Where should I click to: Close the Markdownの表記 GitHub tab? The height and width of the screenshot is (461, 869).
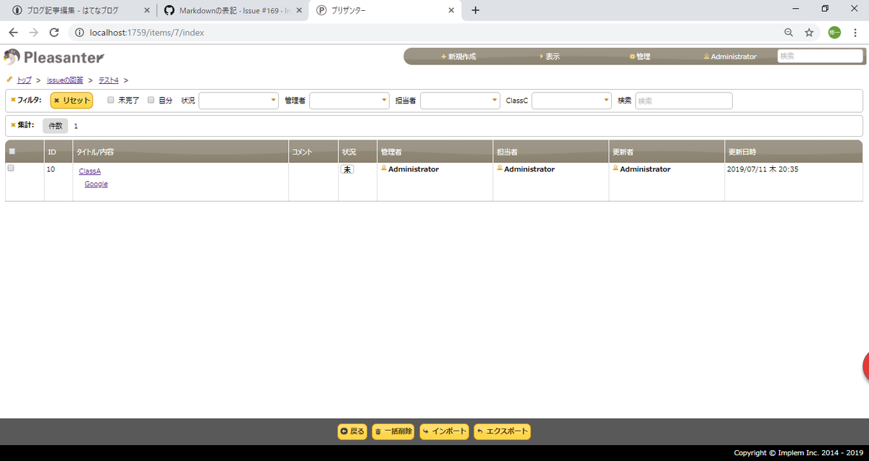[x=299, y=10]
